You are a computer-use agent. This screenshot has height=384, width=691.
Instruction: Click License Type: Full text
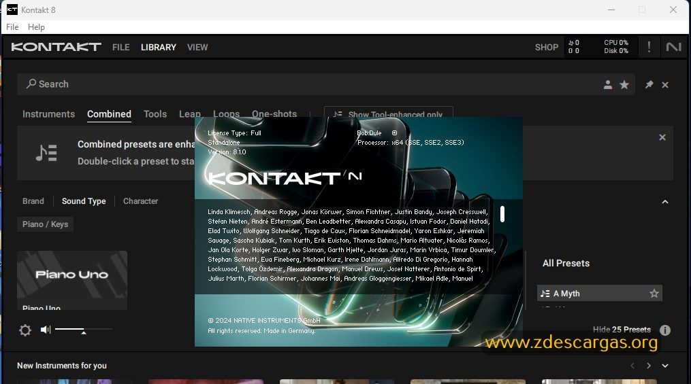234,133
